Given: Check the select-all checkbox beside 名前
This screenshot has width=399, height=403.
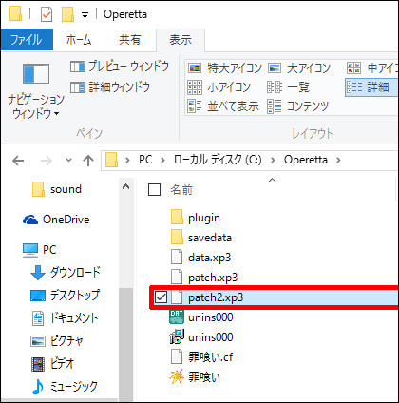Looking at the screenshot, I should click(x=154, y=190).
